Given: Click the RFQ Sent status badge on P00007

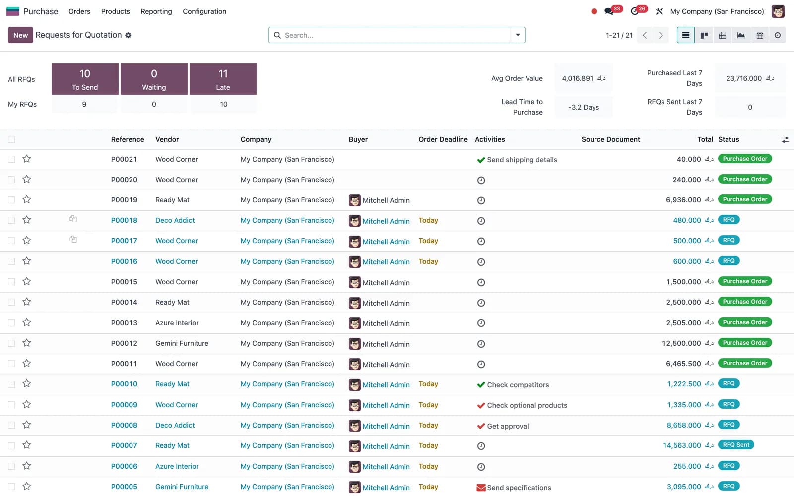Looking at the screenshot, I should 736,445.
